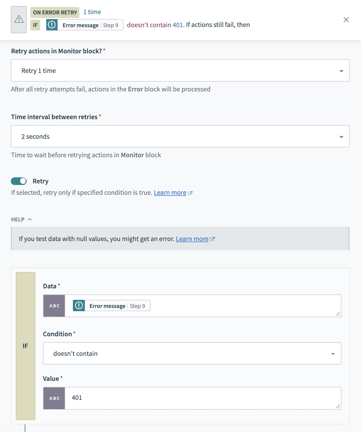Open Learn more link about null values
361x432 pixels.
click(192, 239)
